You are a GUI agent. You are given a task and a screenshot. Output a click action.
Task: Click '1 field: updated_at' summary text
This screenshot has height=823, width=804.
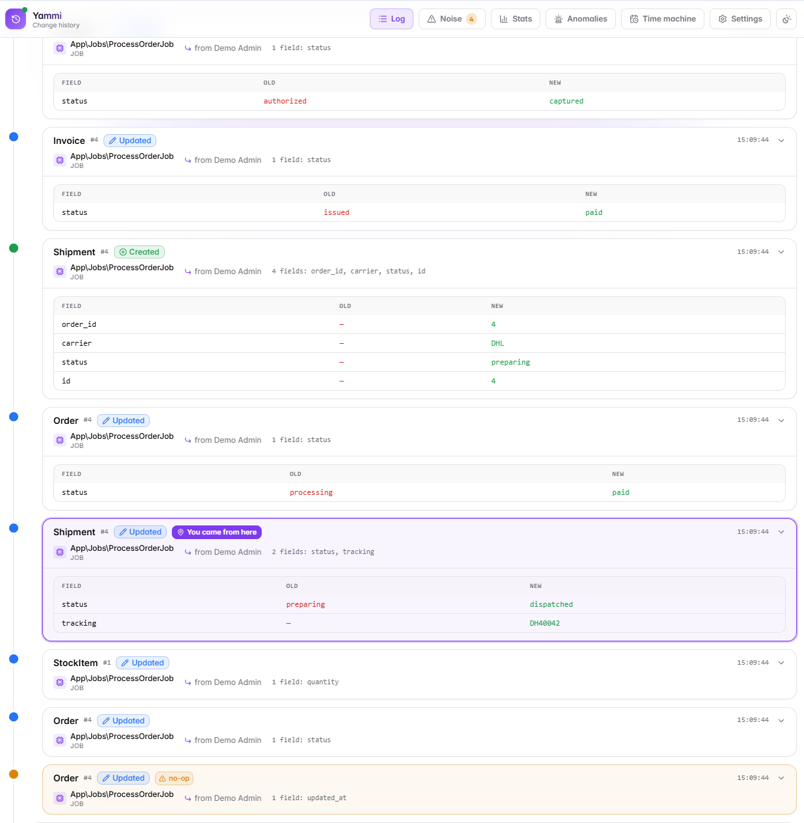point(309,798)
